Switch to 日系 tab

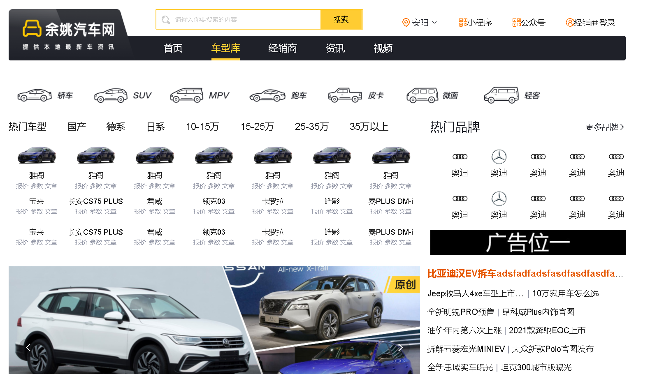pos(156,127)
